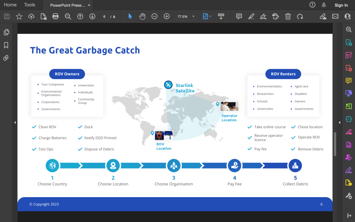The image size is (355, 222).
Task: Click the Receive operator licence text
Action: (x=268, y=137)
